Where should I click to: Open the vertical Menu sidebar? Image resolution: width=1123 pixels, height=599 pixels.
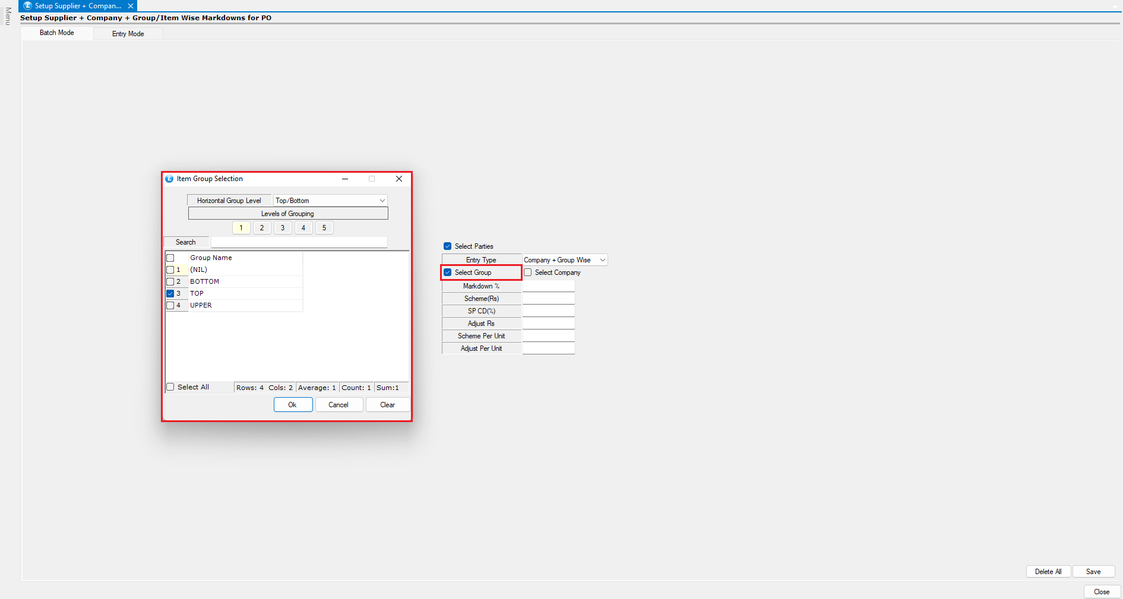click(x=8, y=17)
